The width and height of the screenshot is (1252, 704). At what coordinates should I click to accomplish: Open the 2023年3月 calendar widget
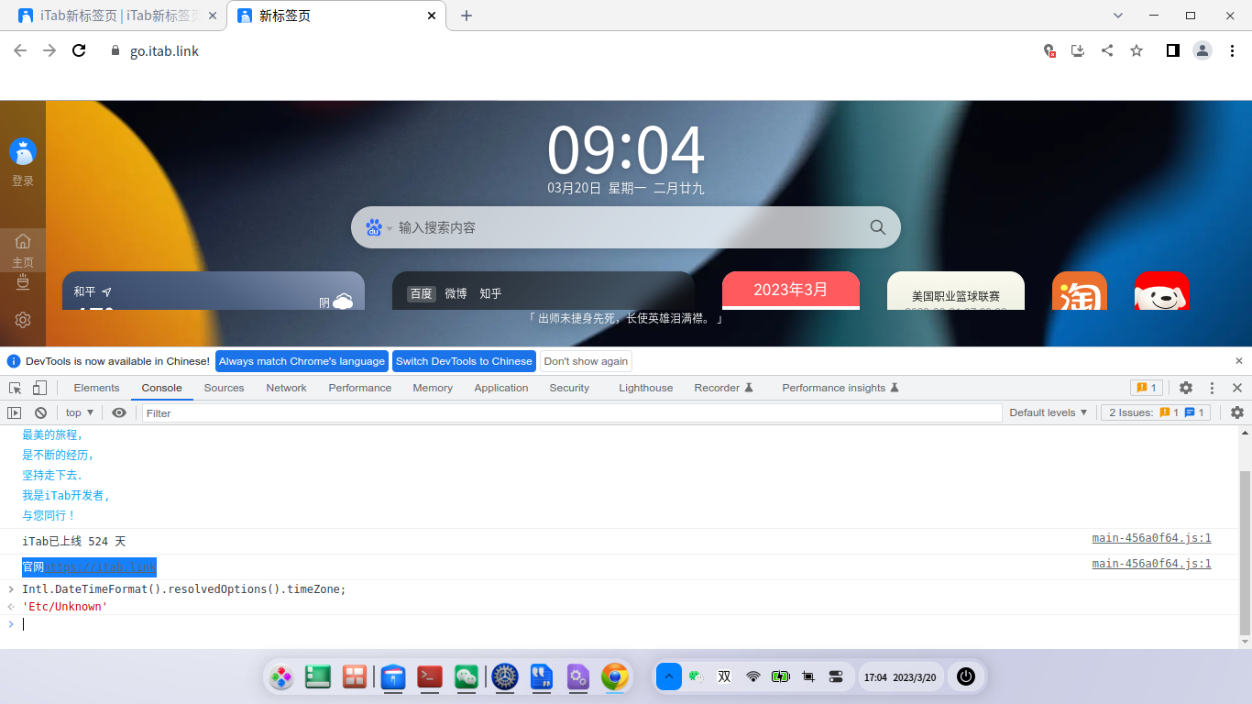791,291
